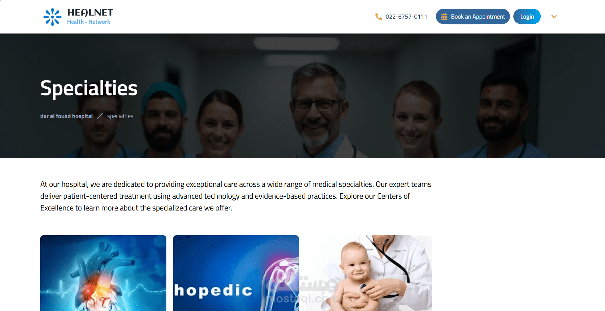This screenshot has width=605, height=311.
Task: Click the Login button
Action: (527, 17)
